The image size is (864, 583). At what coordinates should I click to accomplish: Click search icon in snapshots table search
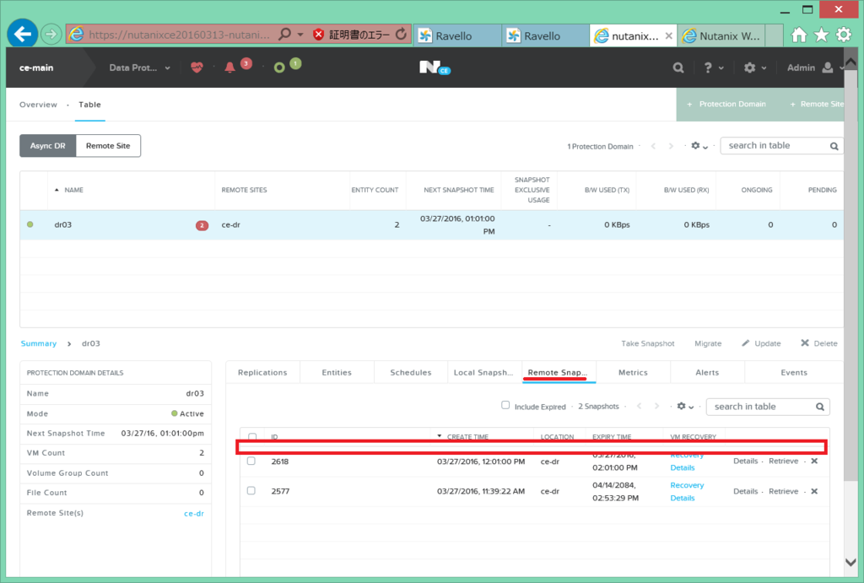click(x=820, y=407)
